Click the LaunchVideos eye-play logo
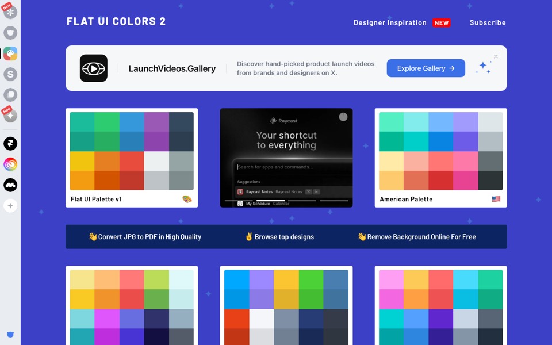 pyautogui.click(x=93, y=68)
